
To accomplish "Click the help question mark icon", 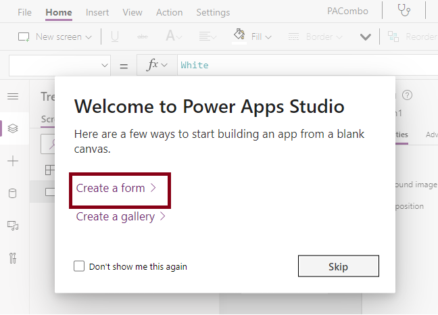I will (x=407, y=95).
